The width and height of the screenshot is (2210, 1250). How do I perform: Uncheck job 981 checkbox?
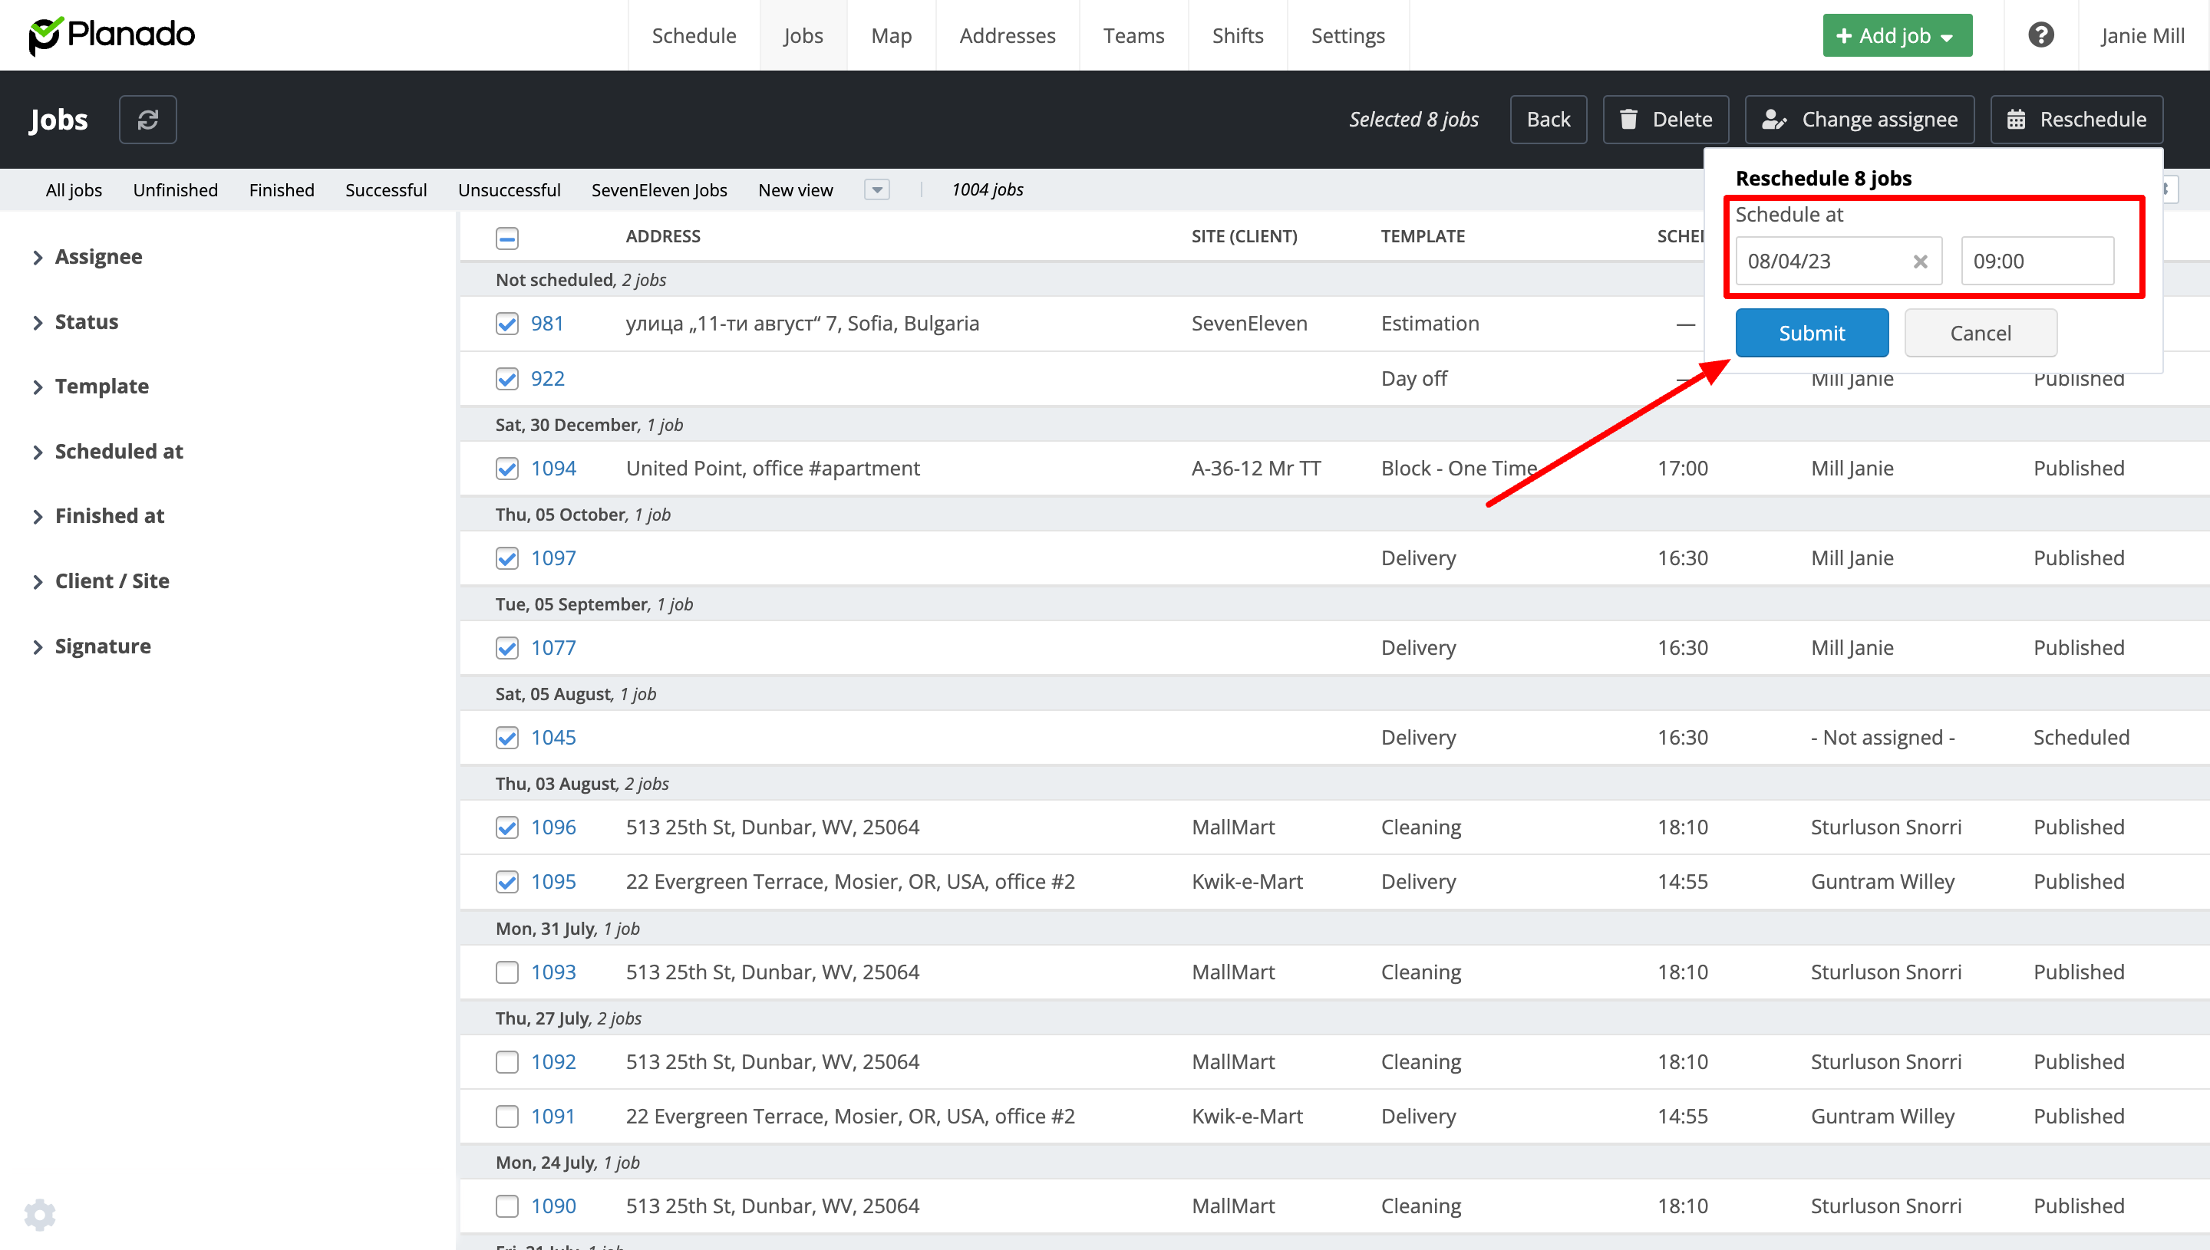(506, 324)
